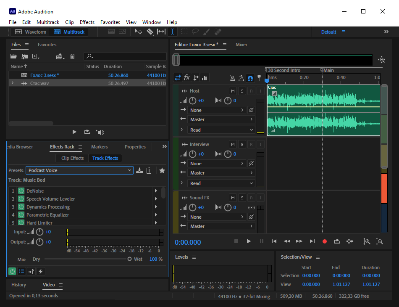Solo the Sound FX track

point(242,198)
